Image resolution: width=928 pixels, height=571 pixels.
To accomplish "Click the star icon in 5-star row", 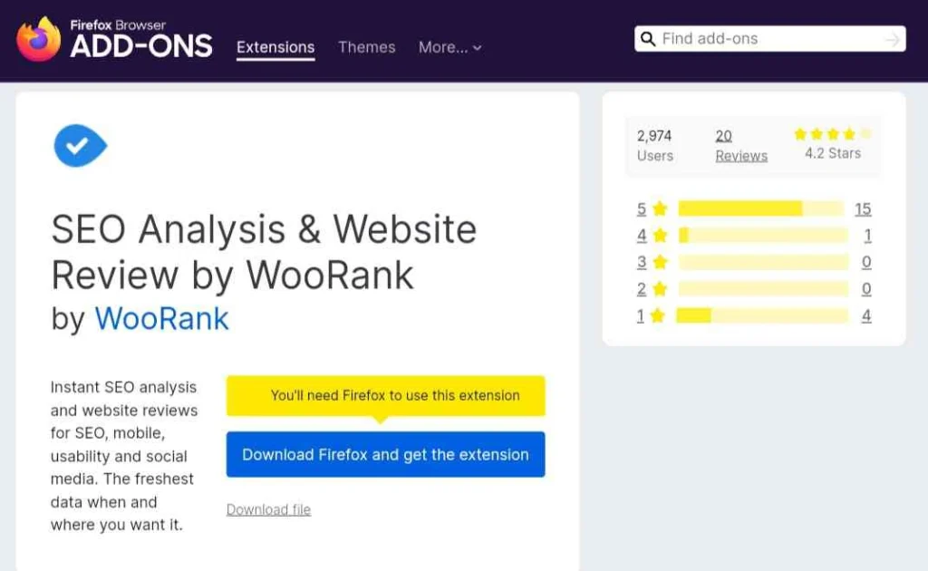I will pos(660,208).
